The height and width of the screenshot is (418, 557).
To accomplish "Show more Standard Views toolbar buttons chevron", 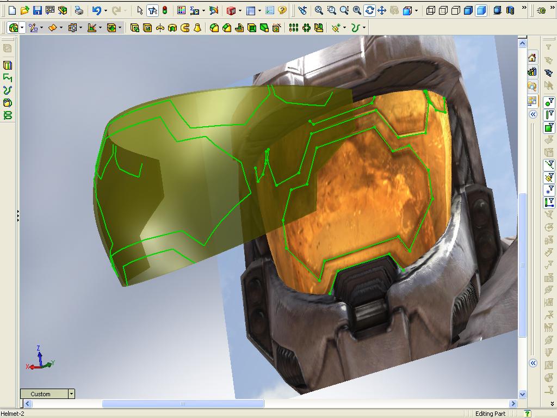I will [524, 8].
